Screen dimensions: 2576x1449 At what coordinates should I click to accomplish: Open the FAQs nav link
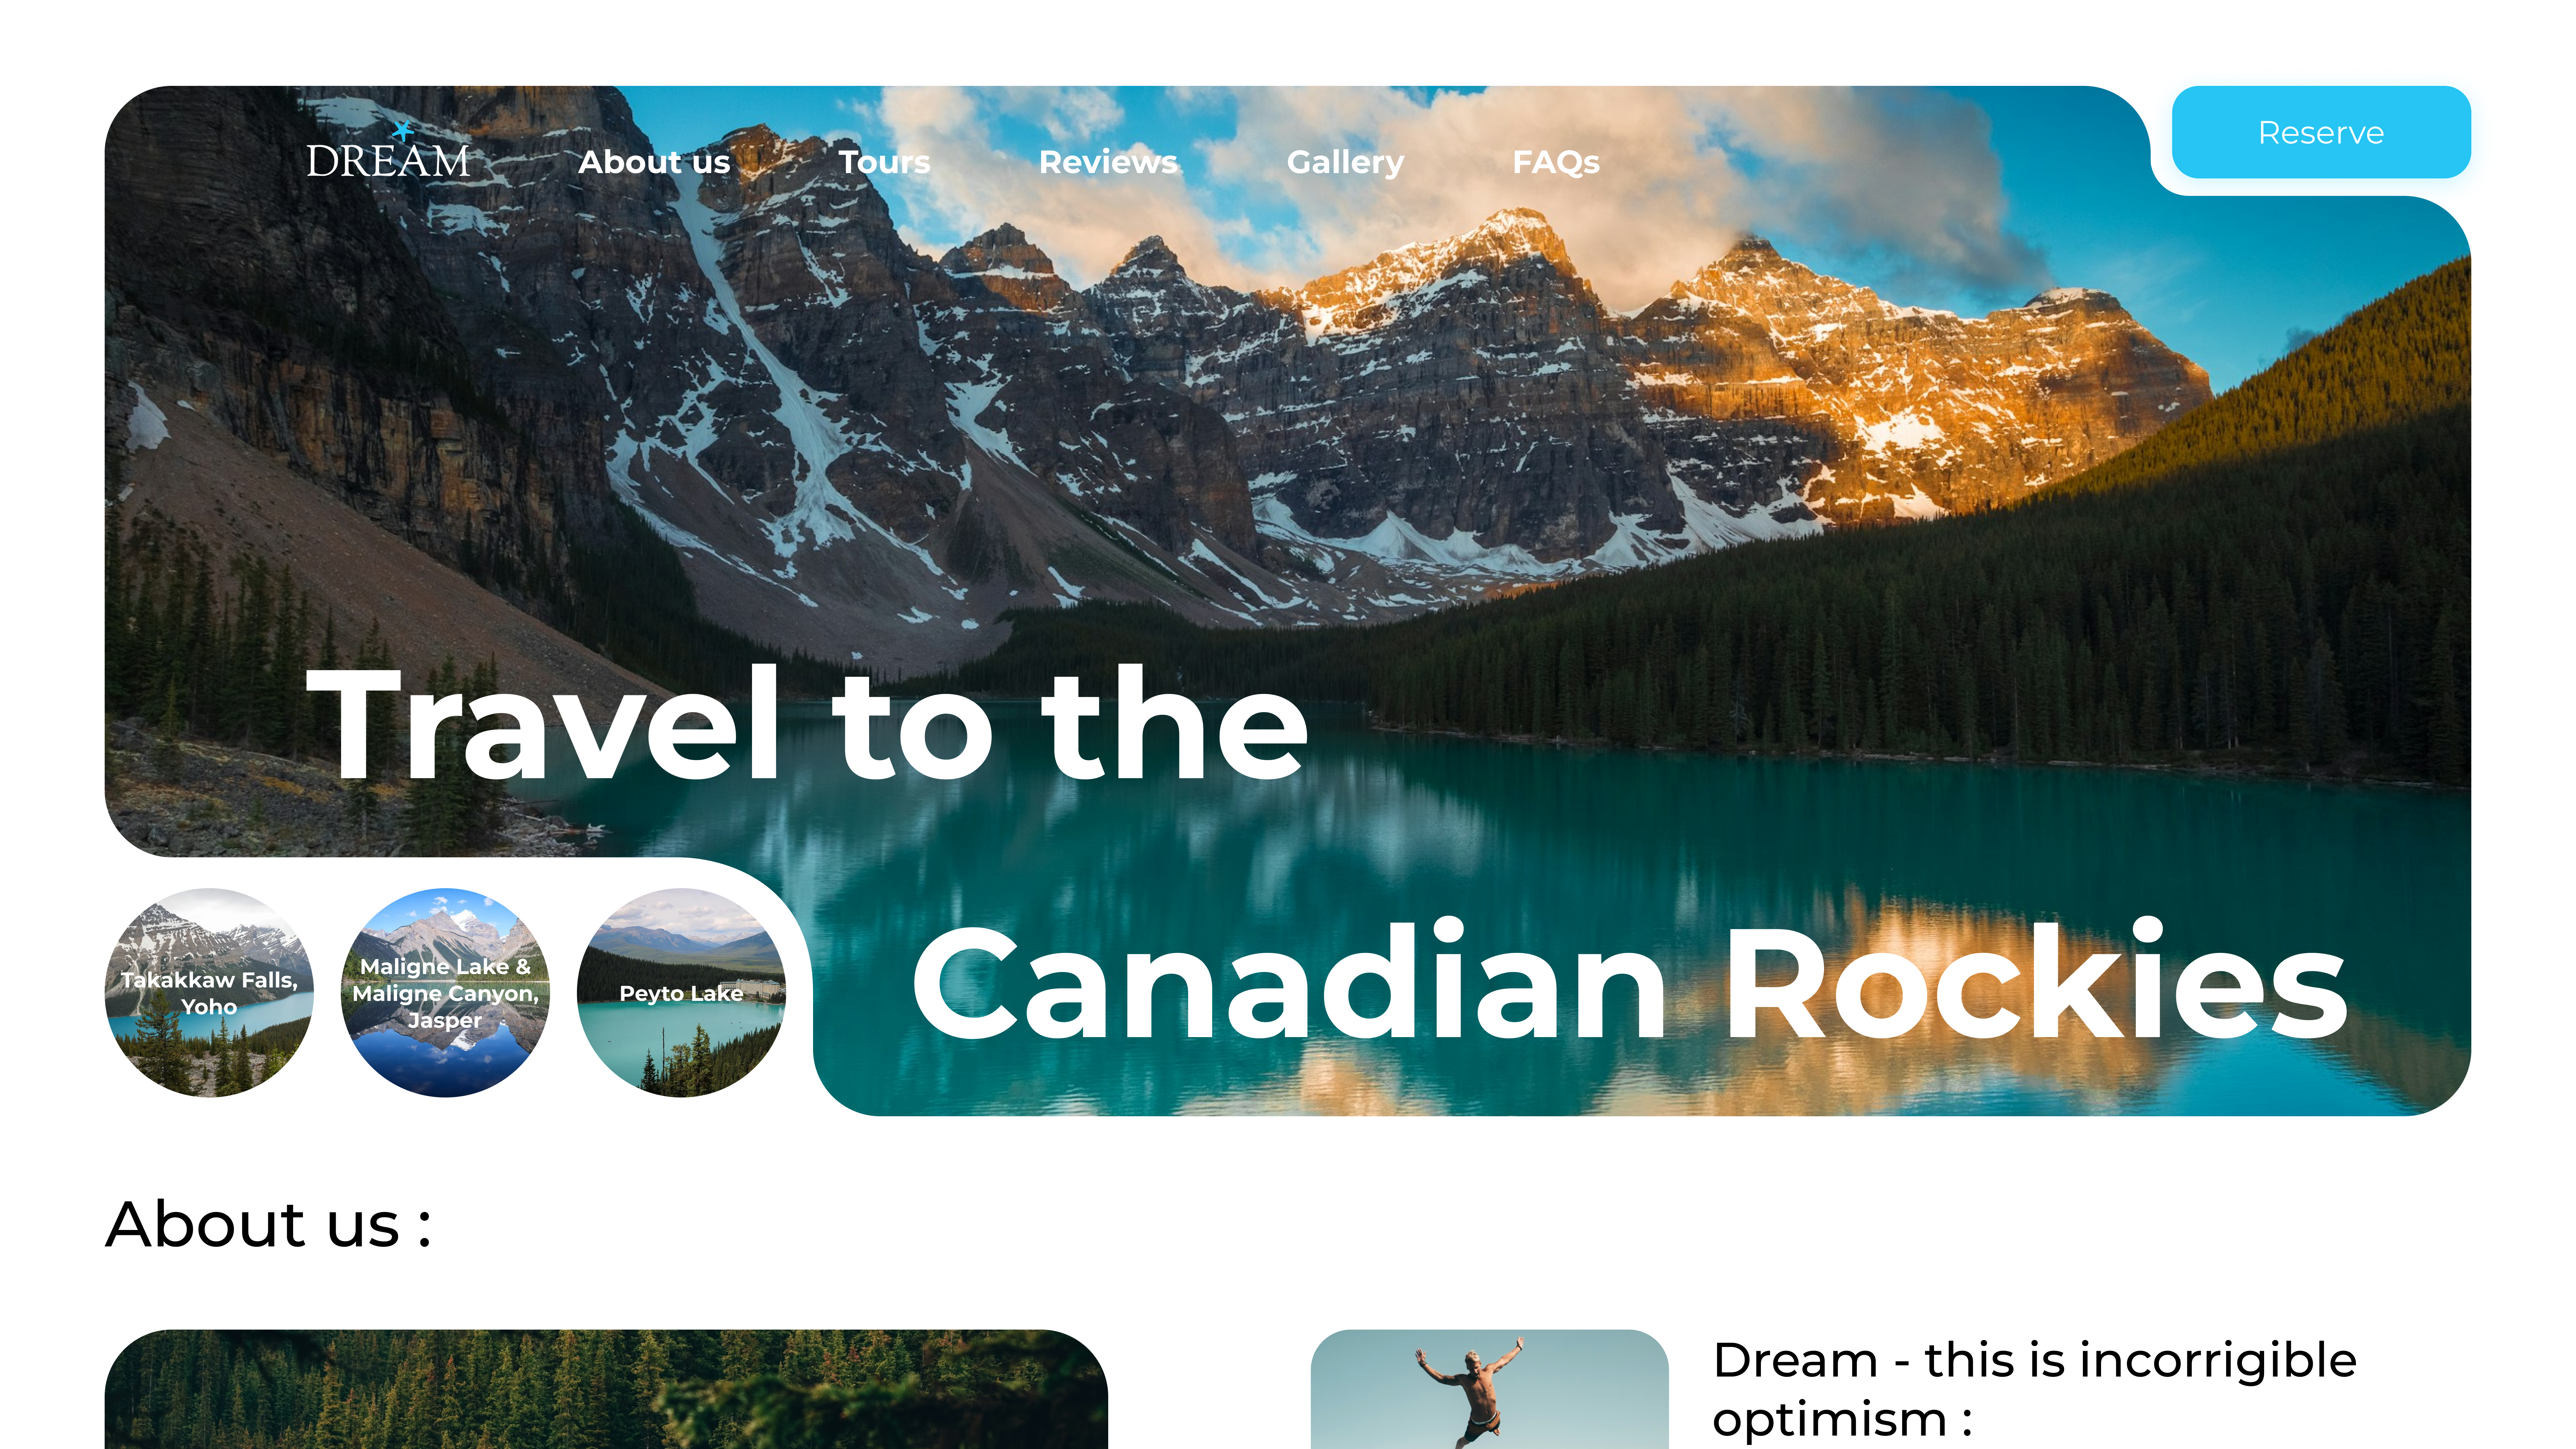pos(1556,162)
